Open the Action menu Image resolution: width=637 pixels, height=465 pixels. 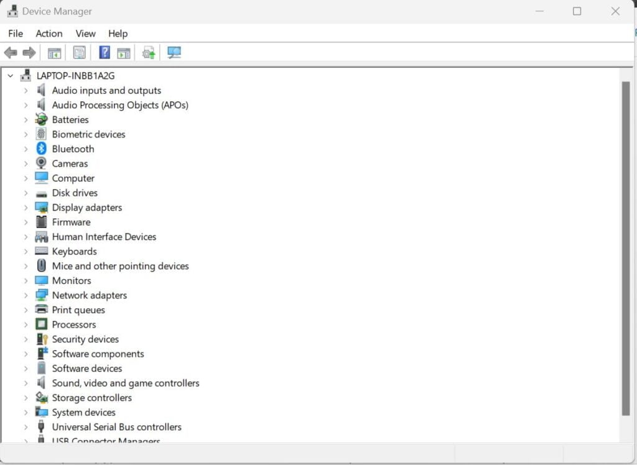coord(49,34)
